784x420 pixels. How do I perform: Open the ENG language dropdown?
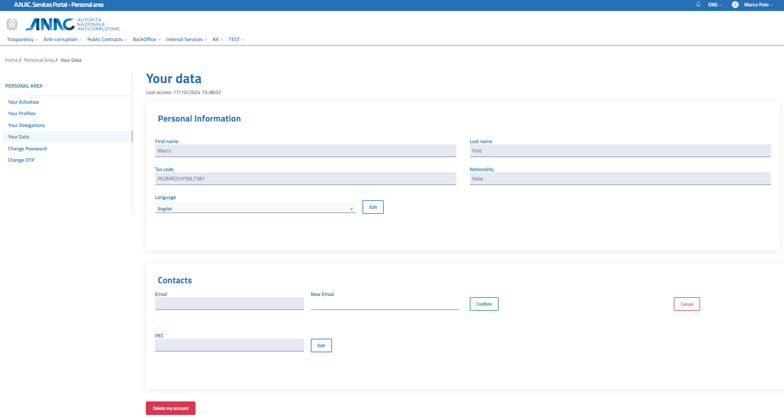tap(715, 5)
